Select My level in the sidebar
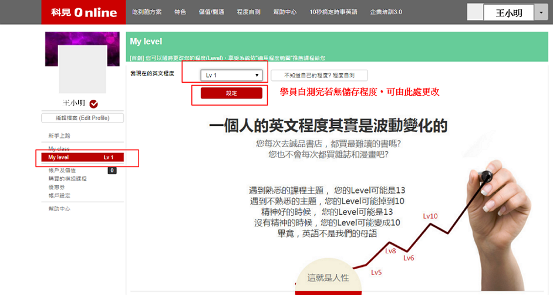 pos(83,157)
